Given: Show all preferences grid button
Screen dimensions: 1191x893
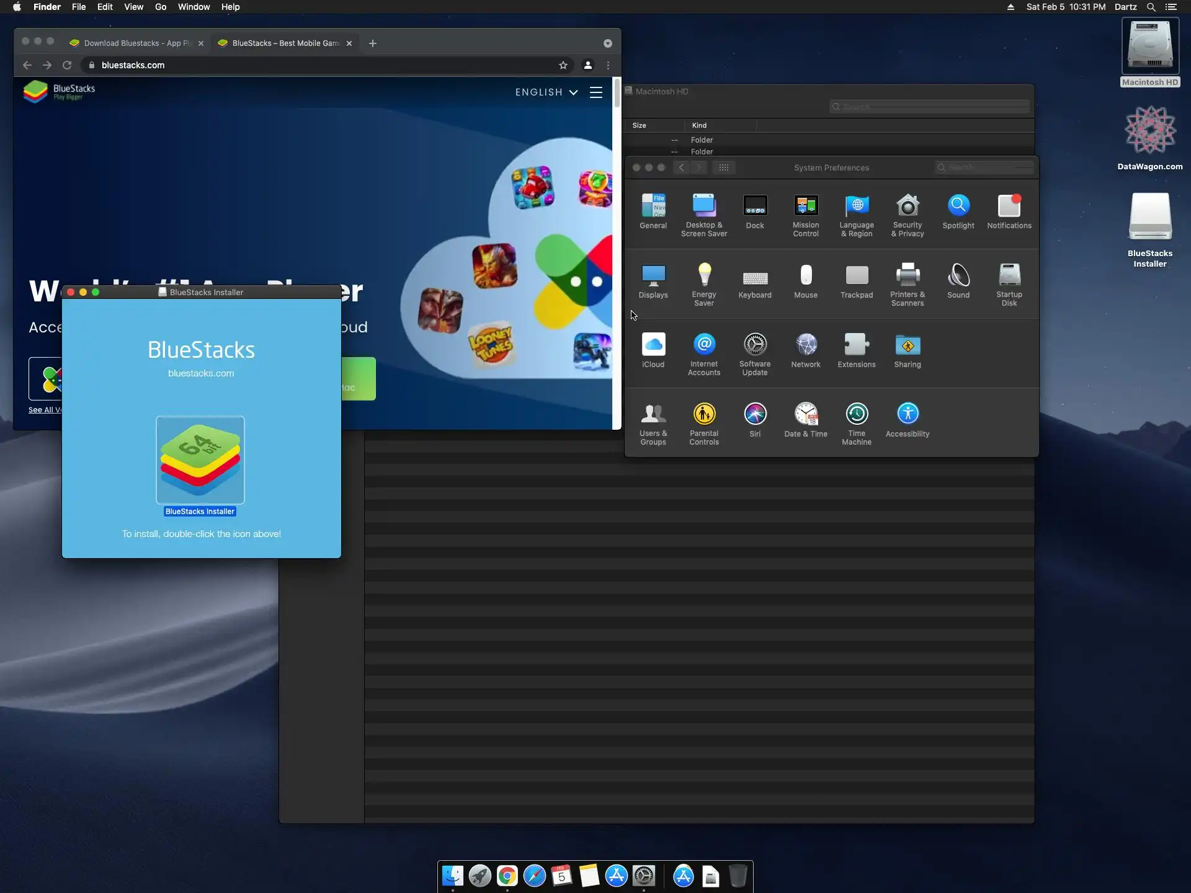Looking at the screenshot, I should pos(724,167).
